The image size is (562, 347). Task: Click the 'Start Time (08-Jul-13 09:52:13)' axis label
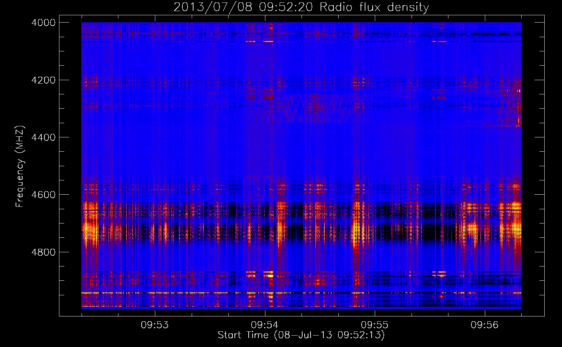coord(301,335)
